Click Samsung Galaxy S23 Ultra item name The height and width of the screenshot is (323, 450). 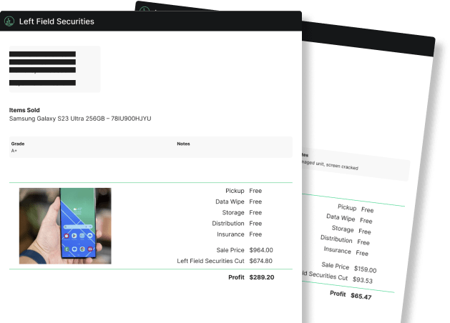pos(80,119)
